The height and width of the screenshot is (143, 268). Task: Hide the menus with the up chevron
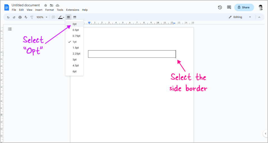(x=259, y=17)
